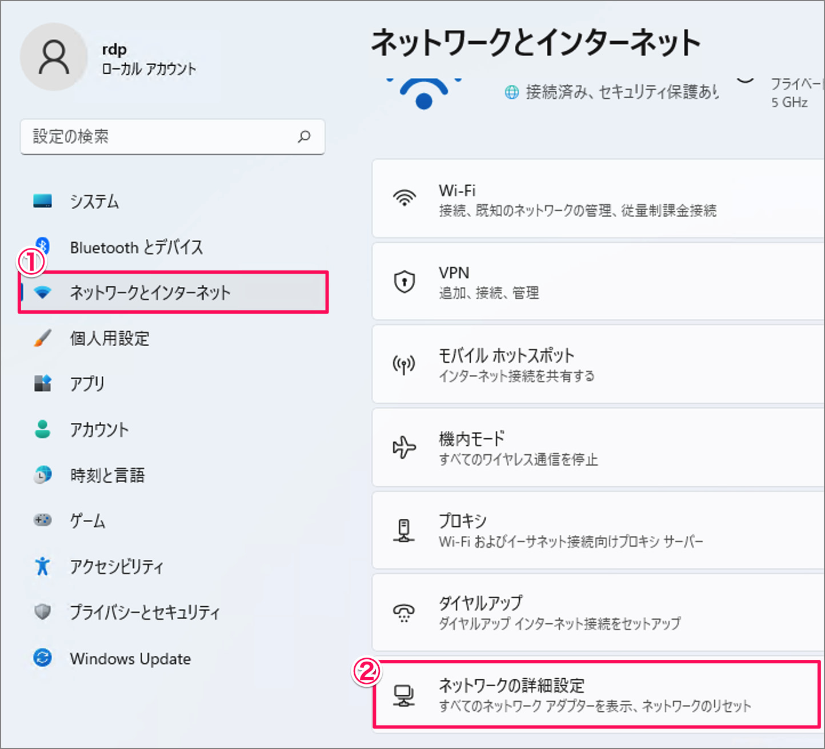Viewport: 825px width, 749px height.
Task: Open アクセシビリティ settings category
Action: 116,566
